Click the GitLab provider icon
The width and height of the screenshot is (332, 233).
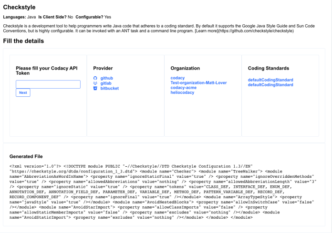pyautogui.click(x=95, y=83)
